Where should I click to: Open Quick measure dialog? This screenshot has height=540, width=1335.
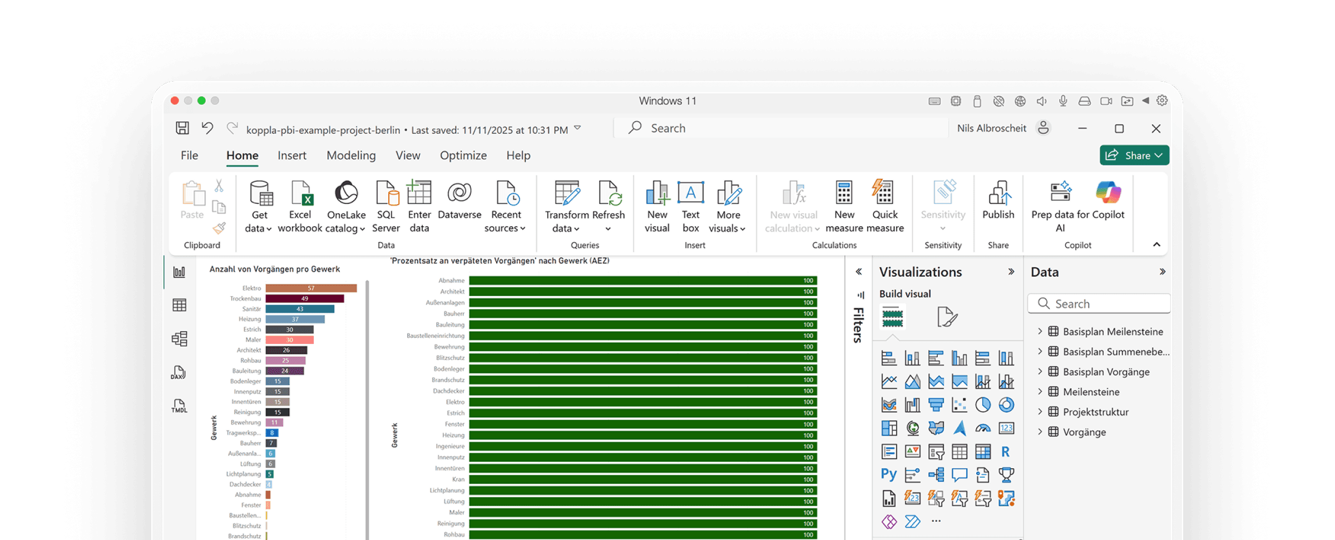pyautogui.click(x=885, y=206)
